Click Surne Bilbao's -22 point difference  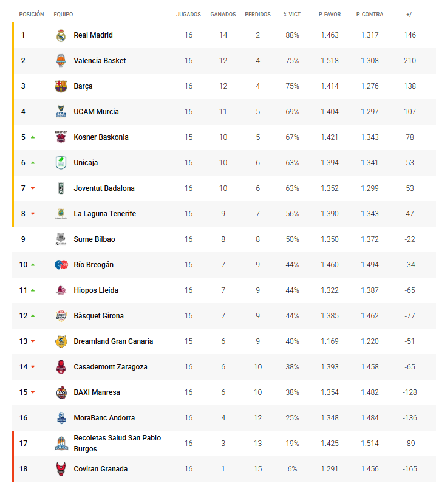coord(410,239)
